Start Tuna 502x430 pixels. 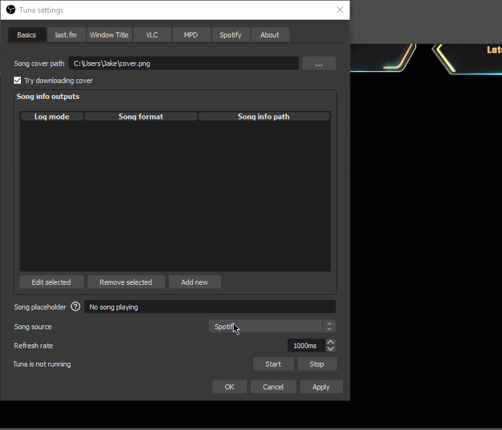[x=273, y=364]
